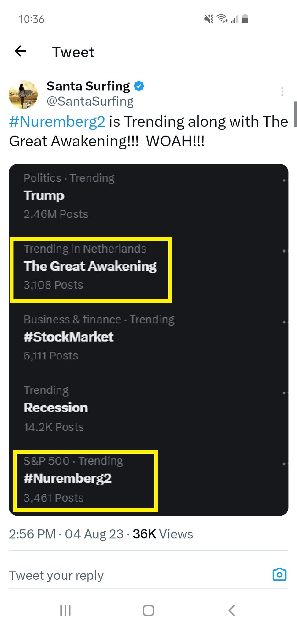Open the three-dot tweet options menu
The image size is (297, 627).
point(282,92)
